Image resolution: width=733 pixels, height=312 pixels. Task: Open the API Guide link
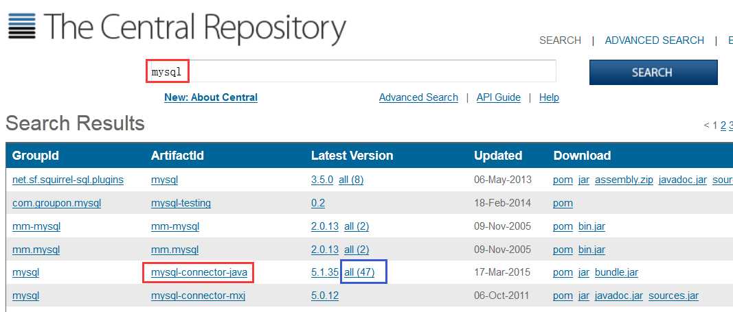coord(498,97)
